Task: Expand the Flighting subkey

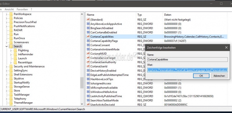Action: tap(11, 51)
